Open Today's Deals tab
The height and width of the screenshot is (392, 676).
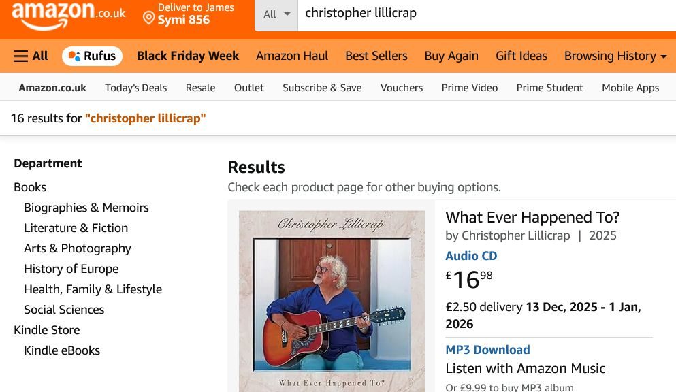point(135,87)
